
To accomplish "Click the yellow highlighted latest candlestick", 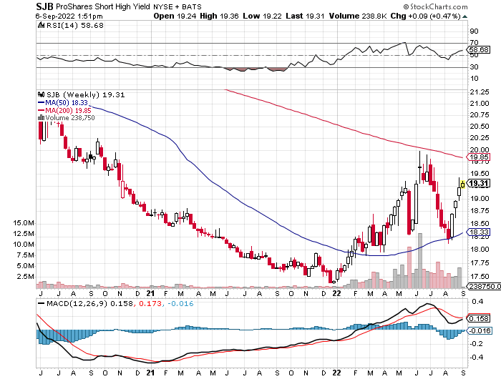I will (462, 184).
